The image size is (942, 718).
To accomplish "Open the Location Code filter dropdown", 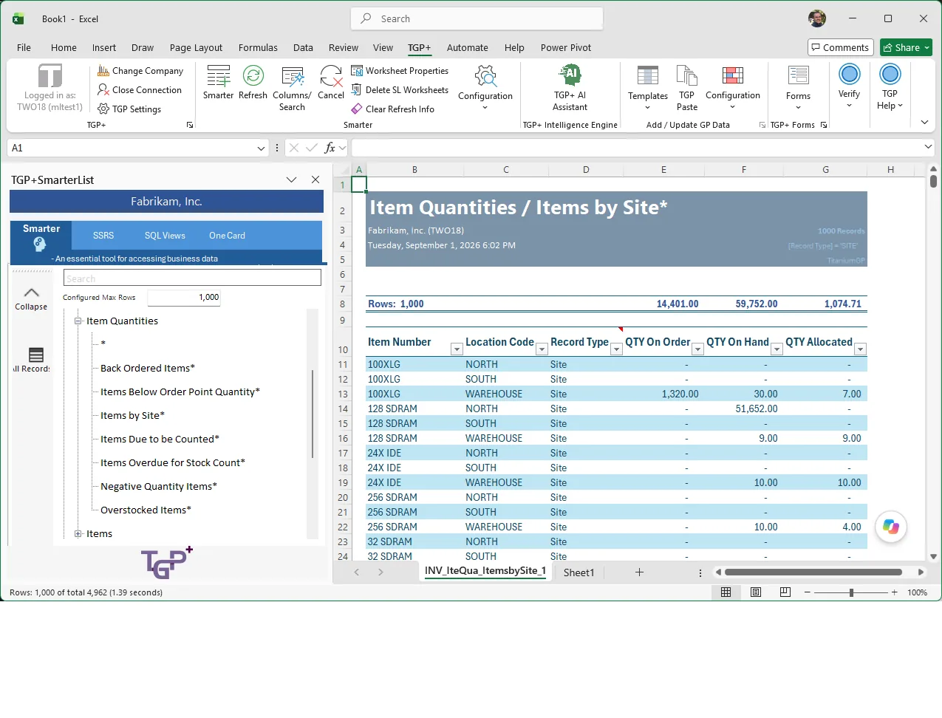I will [542, 349].
